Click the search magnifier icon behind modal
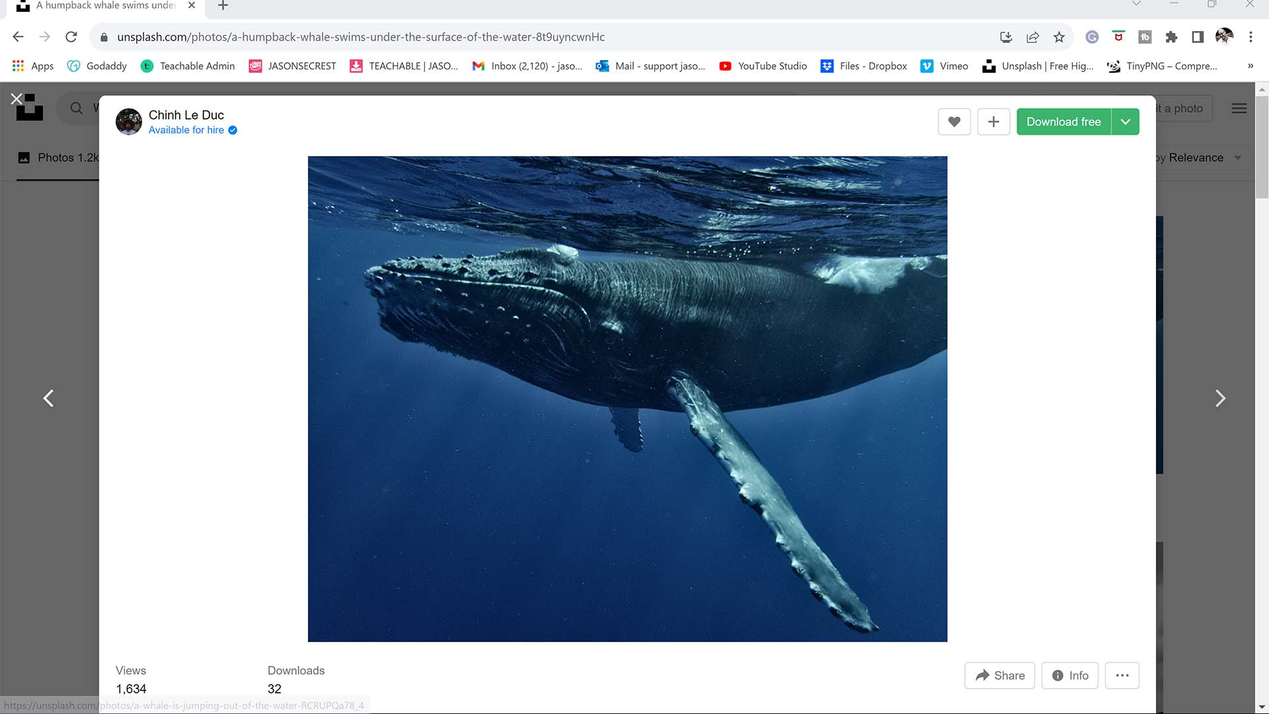Screen dimensions: 1269x714 (x=77, y=108)
